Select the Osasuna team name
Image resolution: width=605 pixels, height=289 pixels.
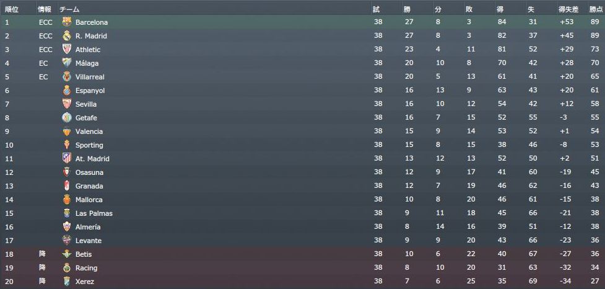tap(89, 172)
